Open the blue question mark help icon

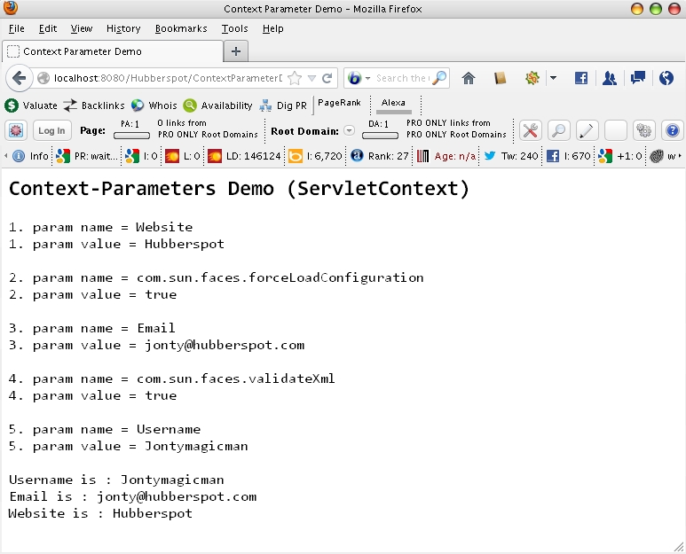[673, 130]
